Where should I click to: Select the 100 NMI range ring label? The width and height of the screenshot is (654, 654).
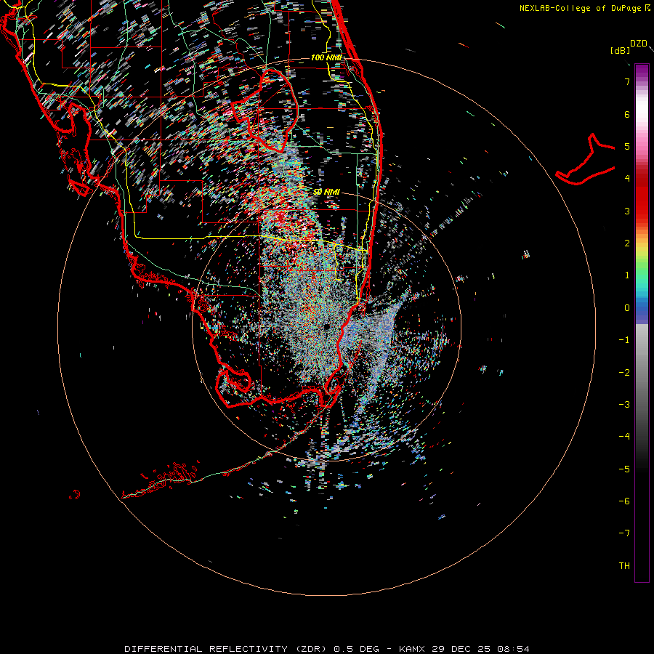(x=326, y=57)
